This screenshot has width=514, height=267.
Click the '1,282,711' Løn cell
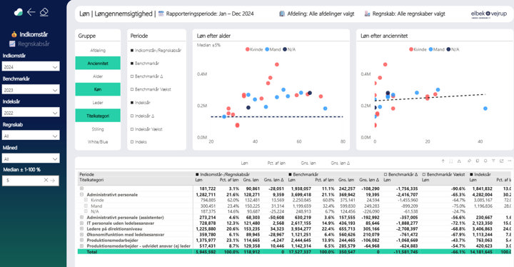pos(206,194)
